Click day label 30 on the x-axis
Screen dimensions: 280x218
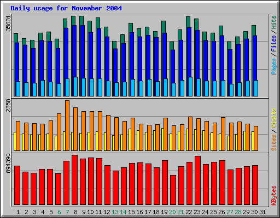254,212
